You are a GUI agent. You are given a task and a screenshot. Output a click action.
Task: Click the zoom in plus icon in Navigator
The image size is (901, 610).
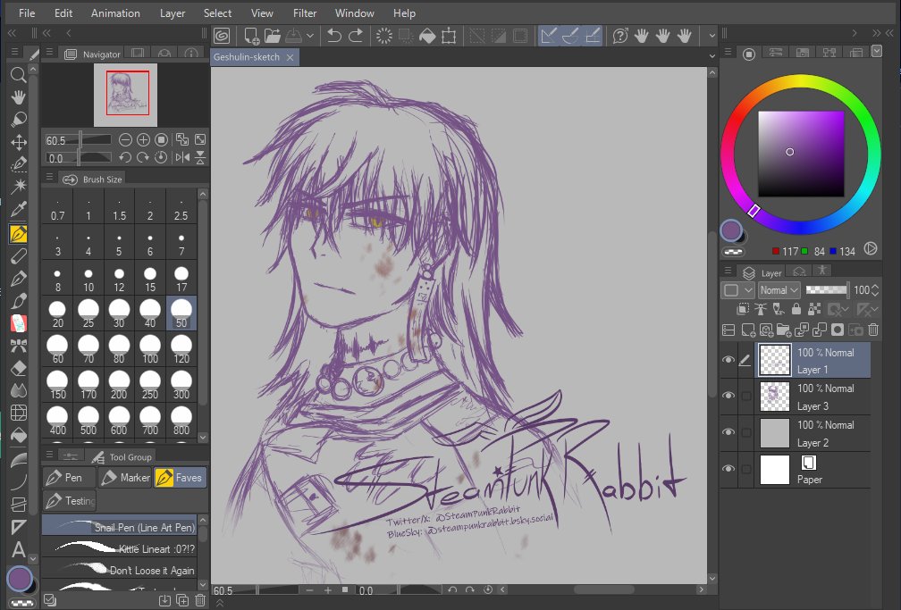pyautogui.click(x=143, y=139)
